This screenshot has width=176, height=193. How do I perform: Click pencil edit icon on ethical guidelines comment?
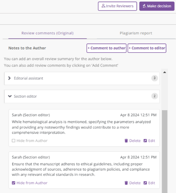pos(145,183)
